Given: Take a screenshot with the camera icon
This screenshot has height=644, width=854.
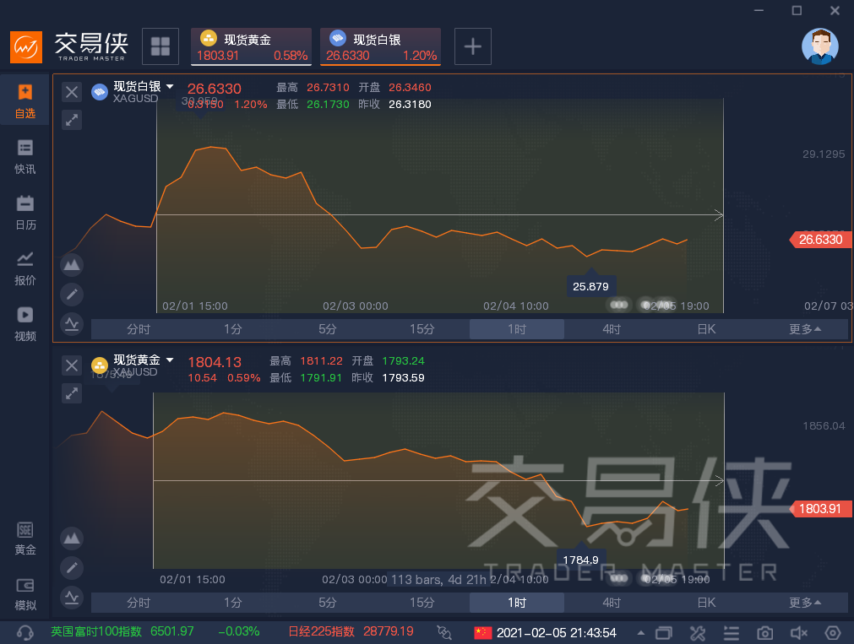Looking at the screenshot, I should (764, 633).
